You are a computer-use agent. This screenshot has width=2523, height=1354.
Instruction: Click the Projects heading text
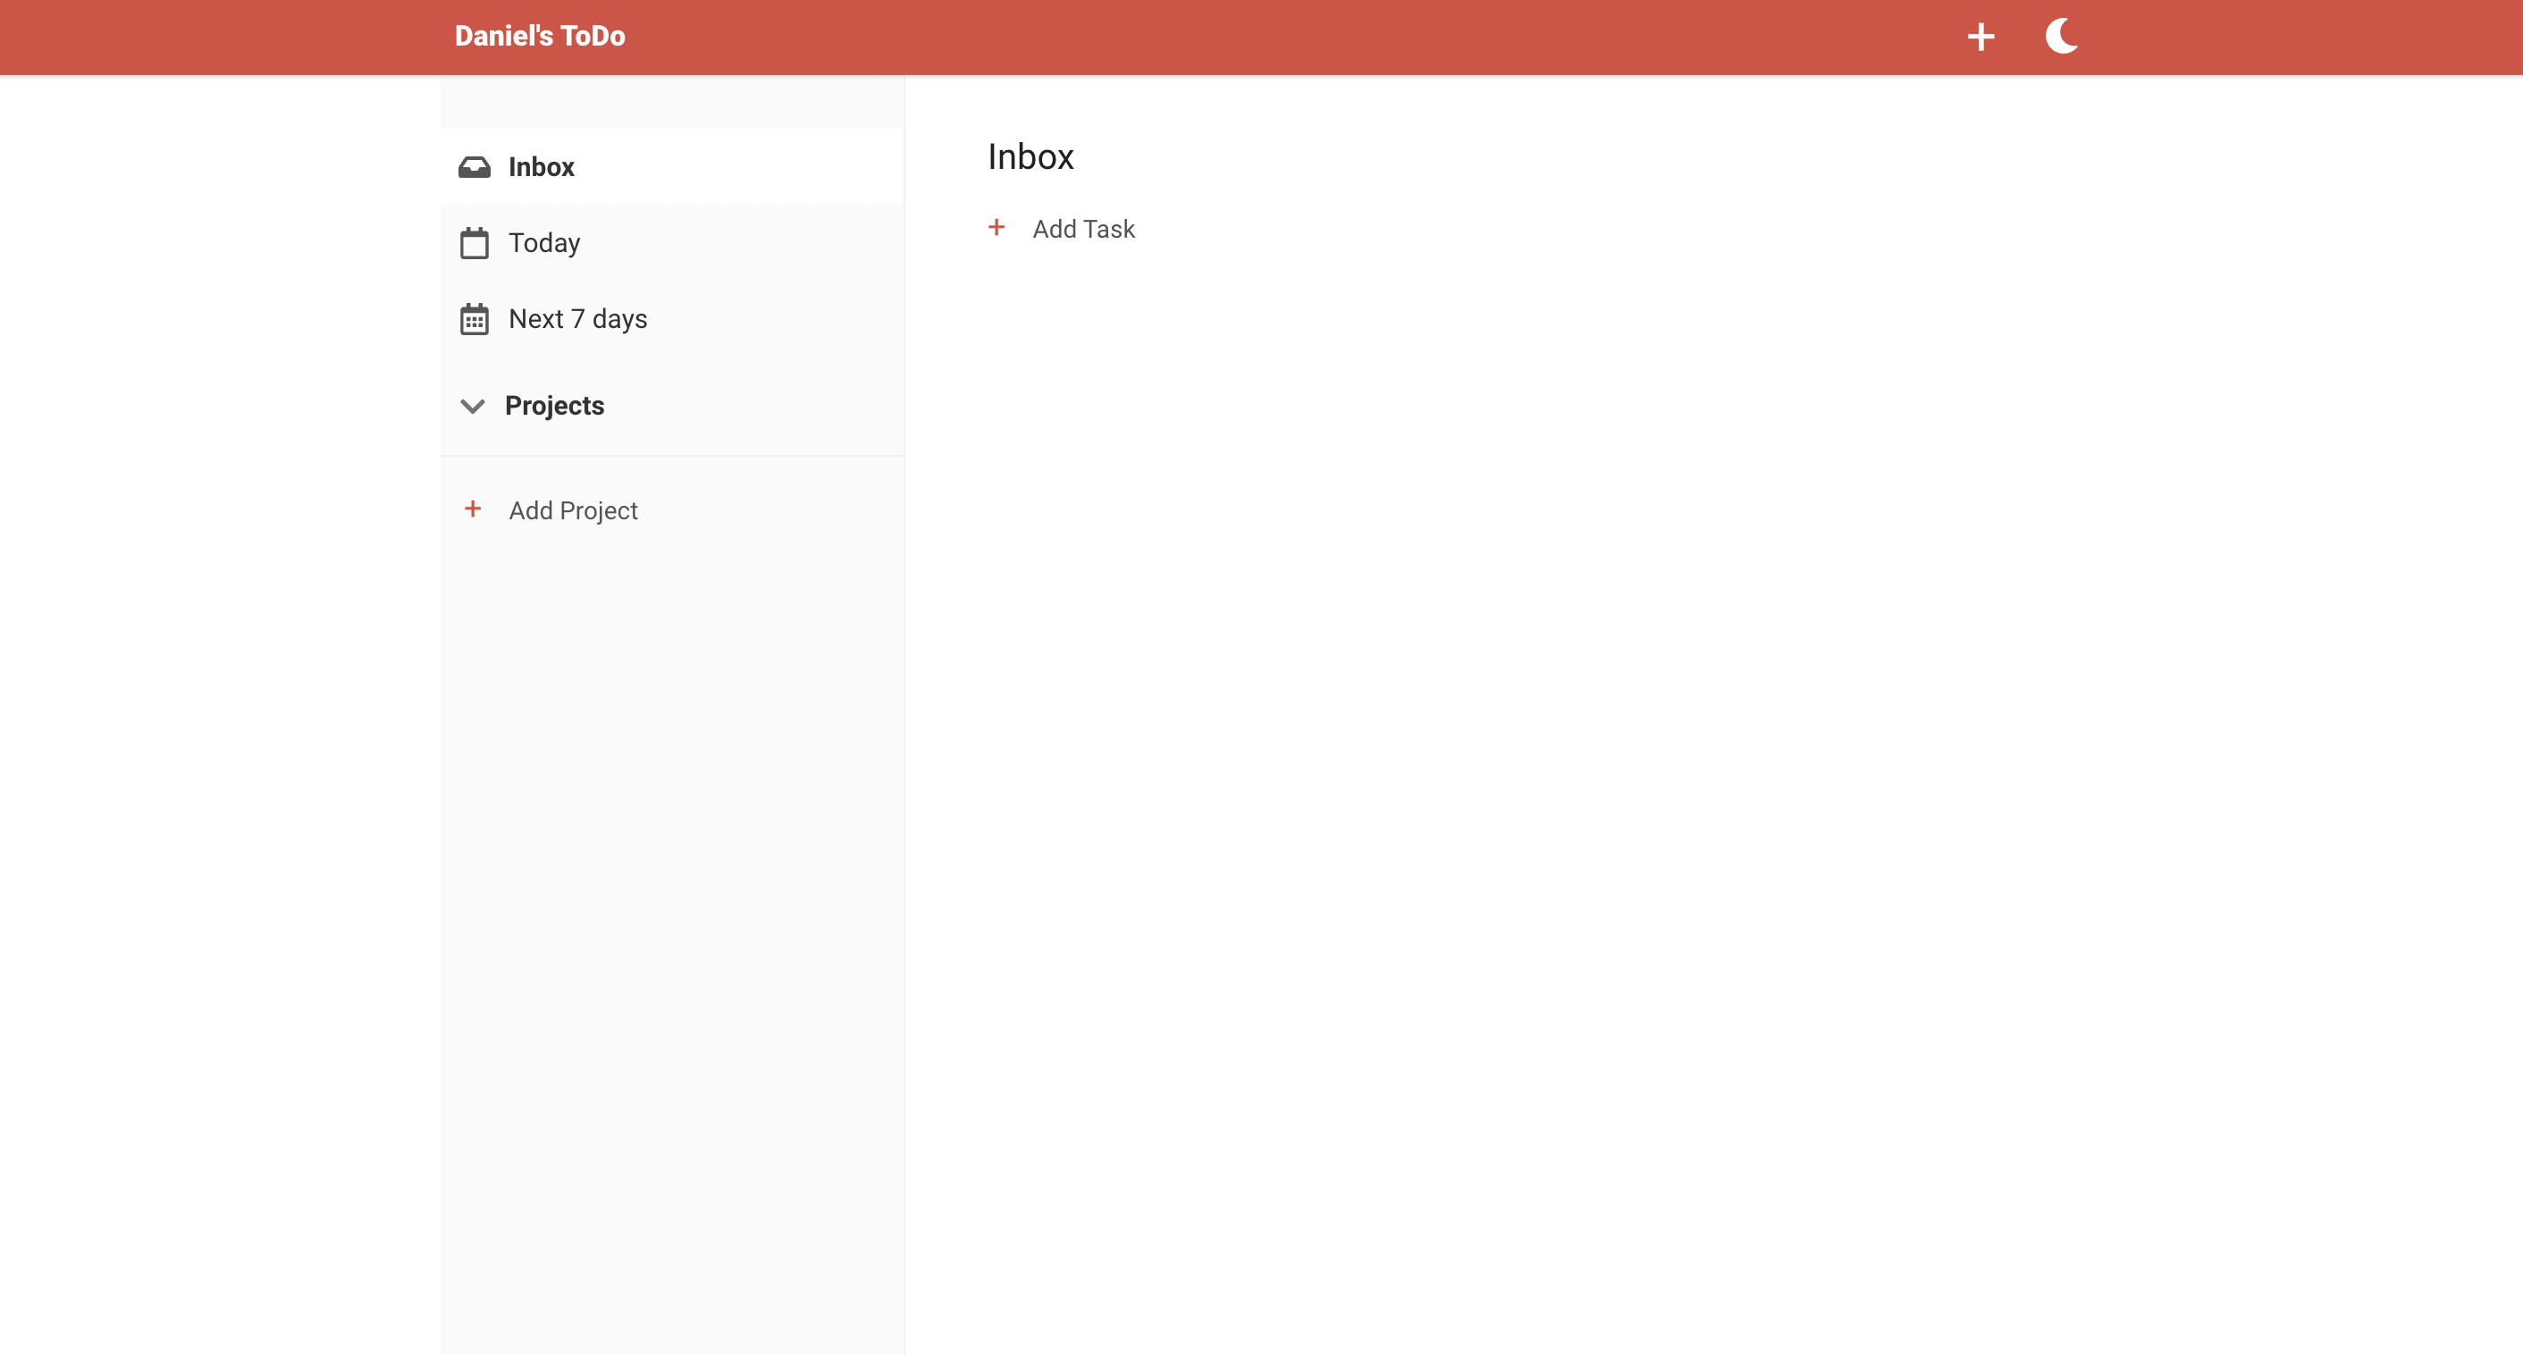(554, 406)
